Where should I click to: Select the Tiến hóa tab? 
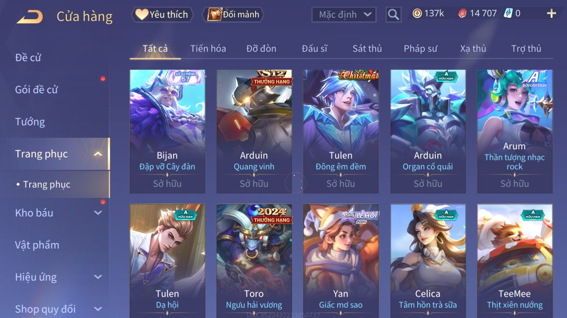[x=208, y=48]
